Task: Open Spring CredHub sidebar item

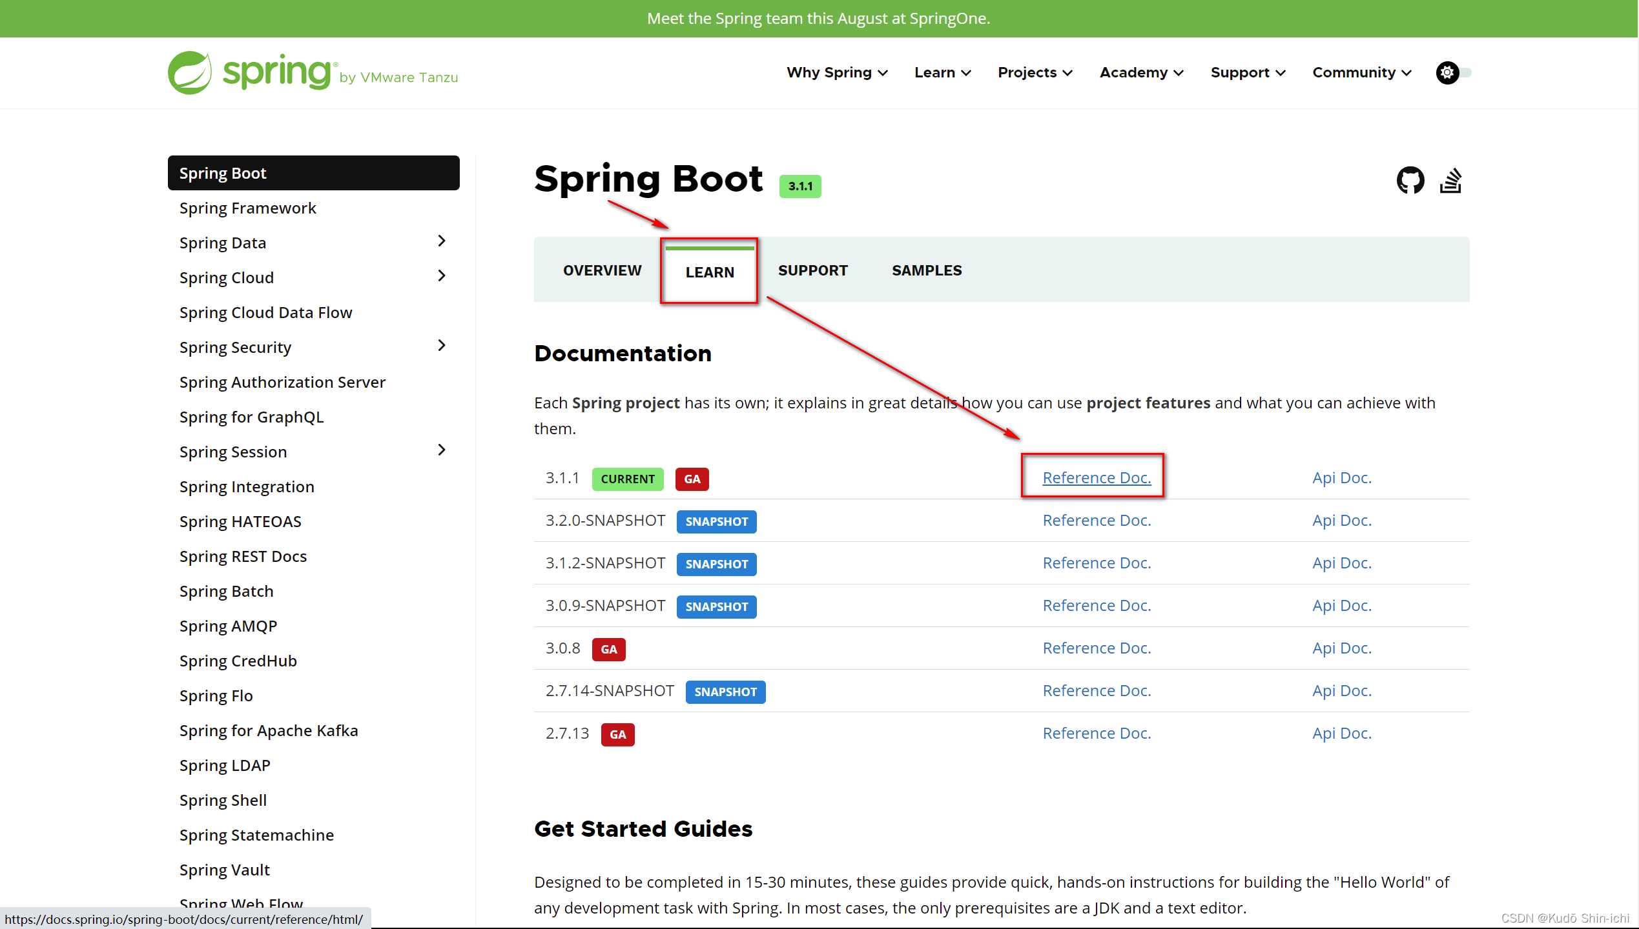Action: 238,661
